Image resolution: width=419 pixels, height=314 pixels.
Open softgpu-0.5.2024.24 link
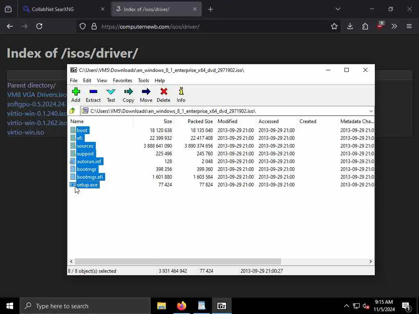click(x=37, y=104)
